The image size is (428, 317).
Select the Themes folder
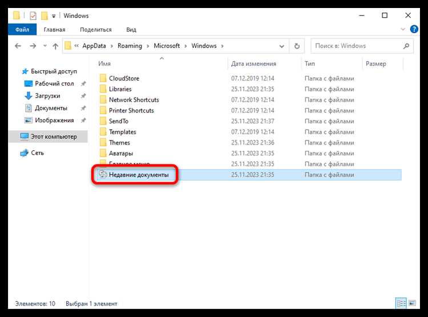pyautogui.click(x=119, y=143)
